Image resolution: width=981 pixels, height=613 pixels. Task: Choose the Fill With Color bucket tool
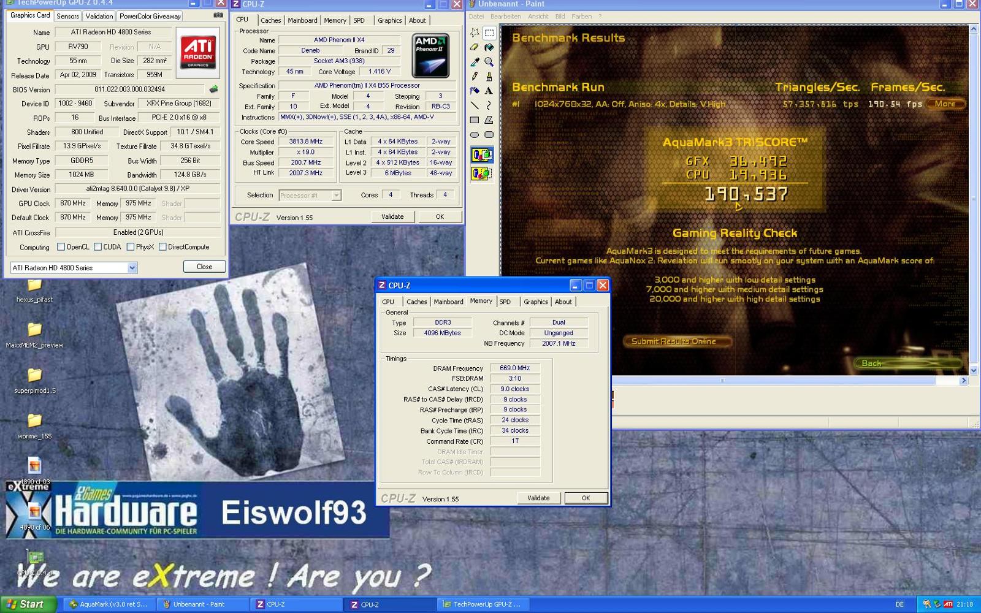point(489,47)
